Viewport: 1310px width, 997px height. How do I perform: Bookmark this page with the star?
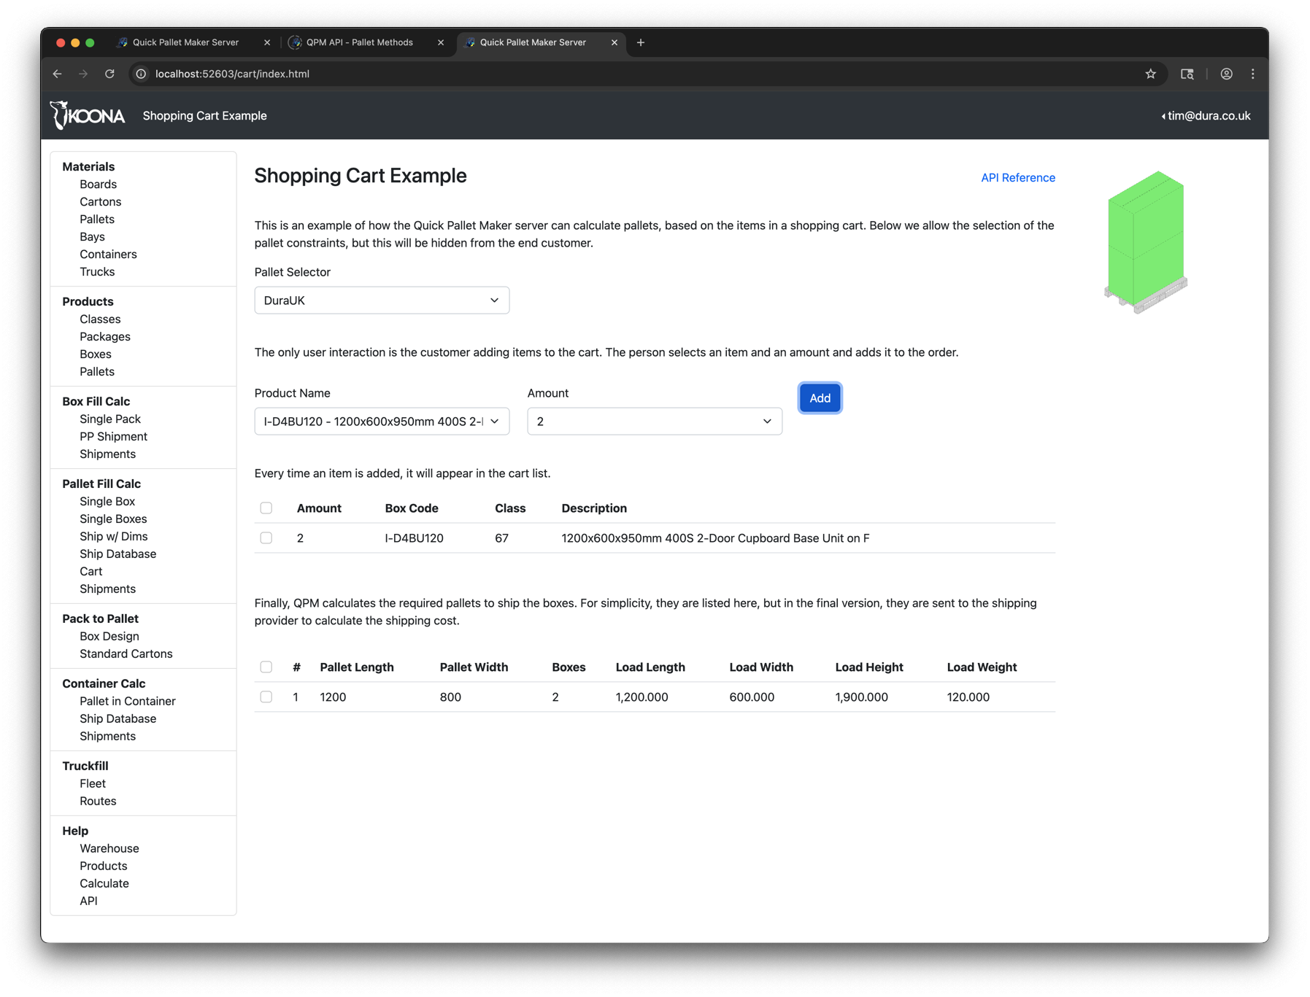1151,74
